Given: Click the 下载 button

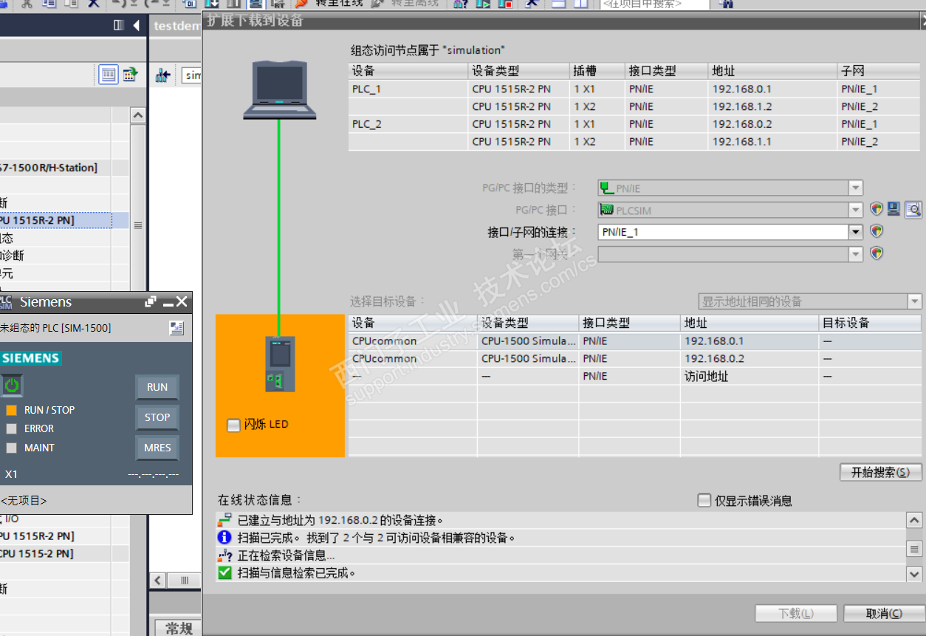Looking at the screenshot, I should (x=796, y=614).
